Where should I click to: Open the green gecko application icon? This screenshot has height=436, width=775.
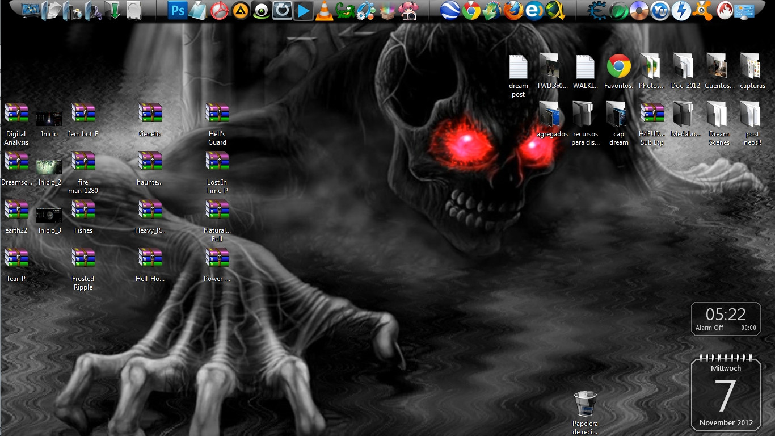point(345,11)
